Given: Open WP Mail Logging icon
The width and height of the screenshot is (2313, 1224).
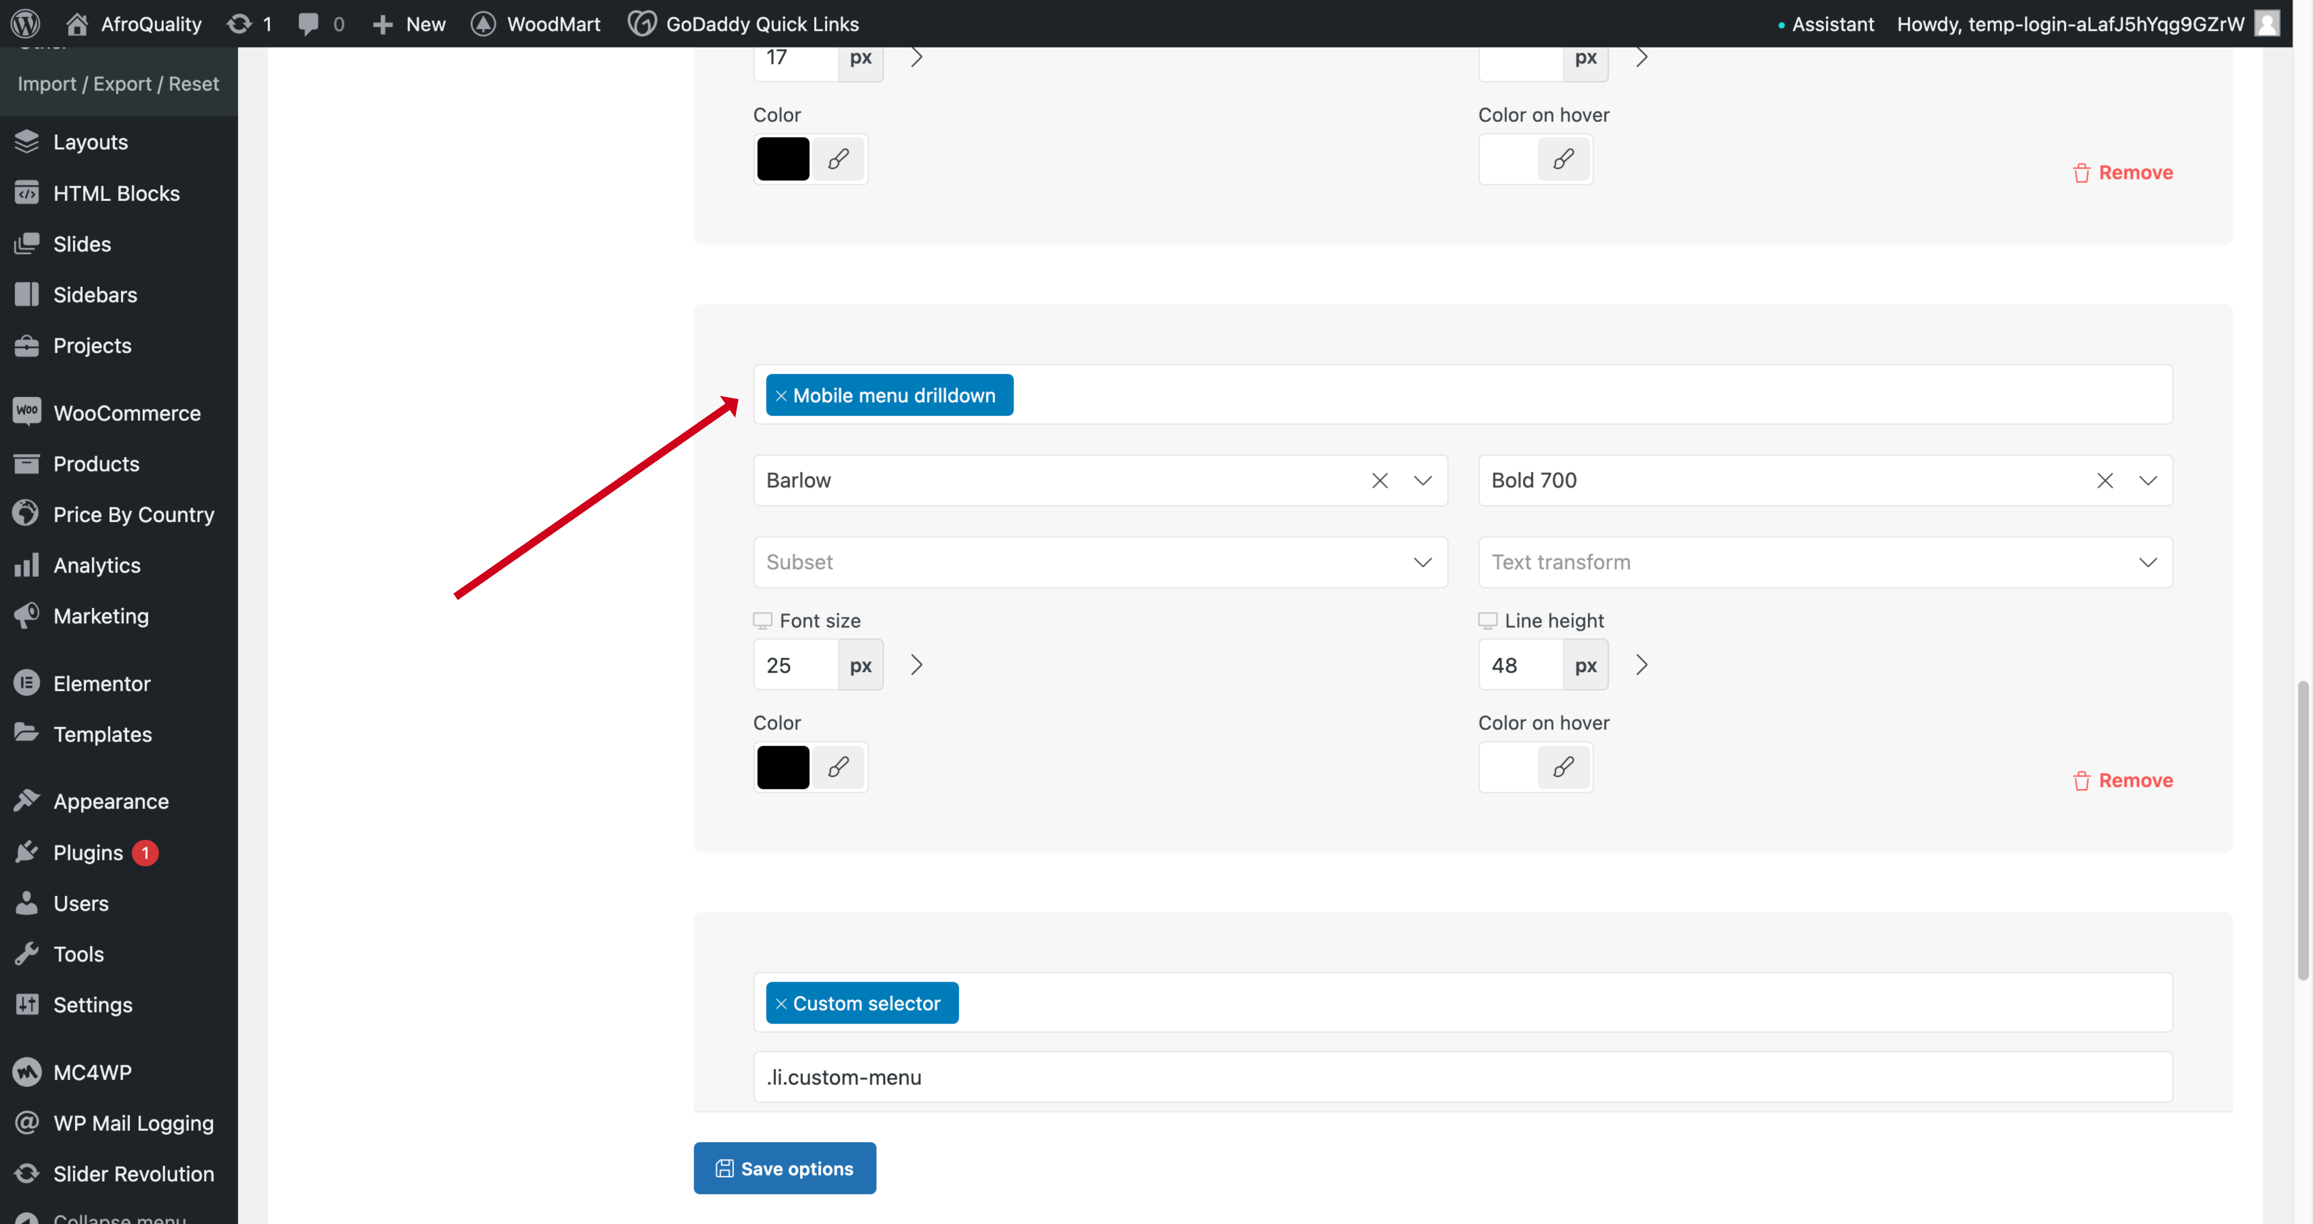Looking at the screenshot, I should (27, 1123).
